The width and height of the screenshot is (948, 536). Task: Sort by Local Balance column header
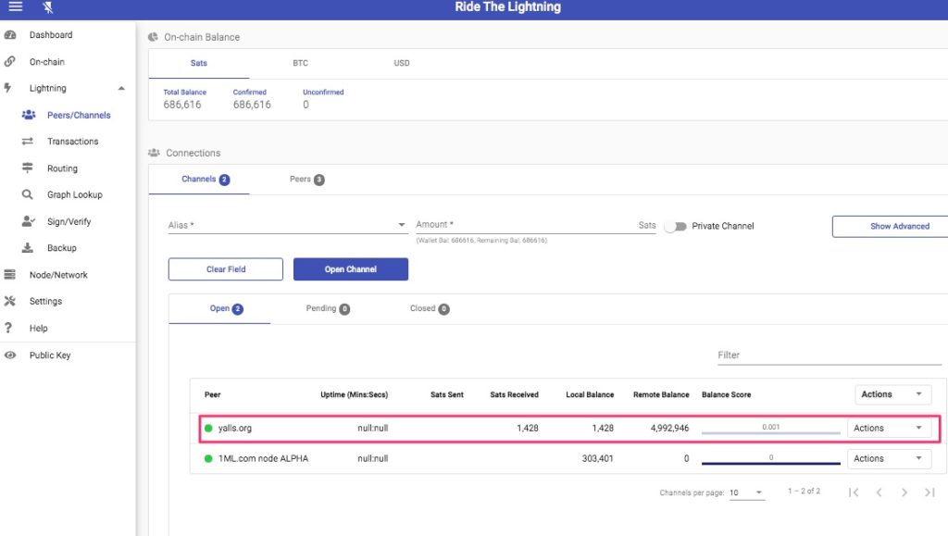(590, 394)
